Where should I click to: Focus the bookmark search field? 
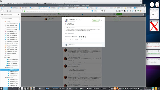click(10, 18)
